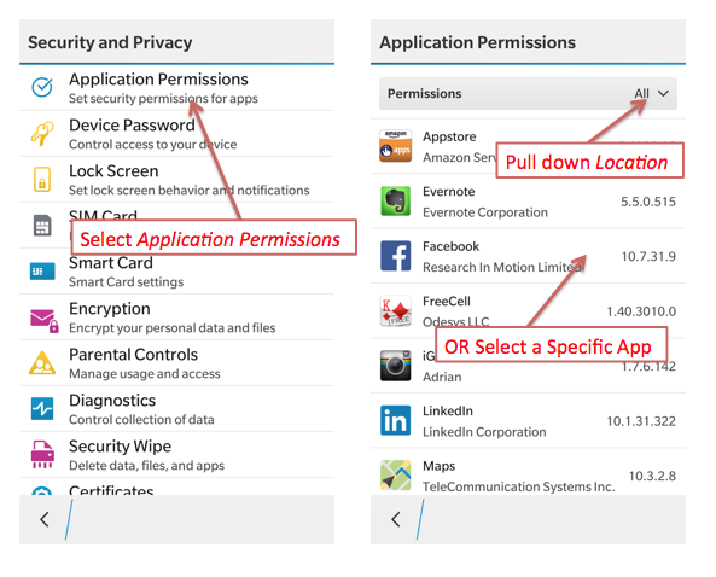Open the Smart Card settings entry
The width and height of the screenshot is (716, 577).
tap(177, 271)
